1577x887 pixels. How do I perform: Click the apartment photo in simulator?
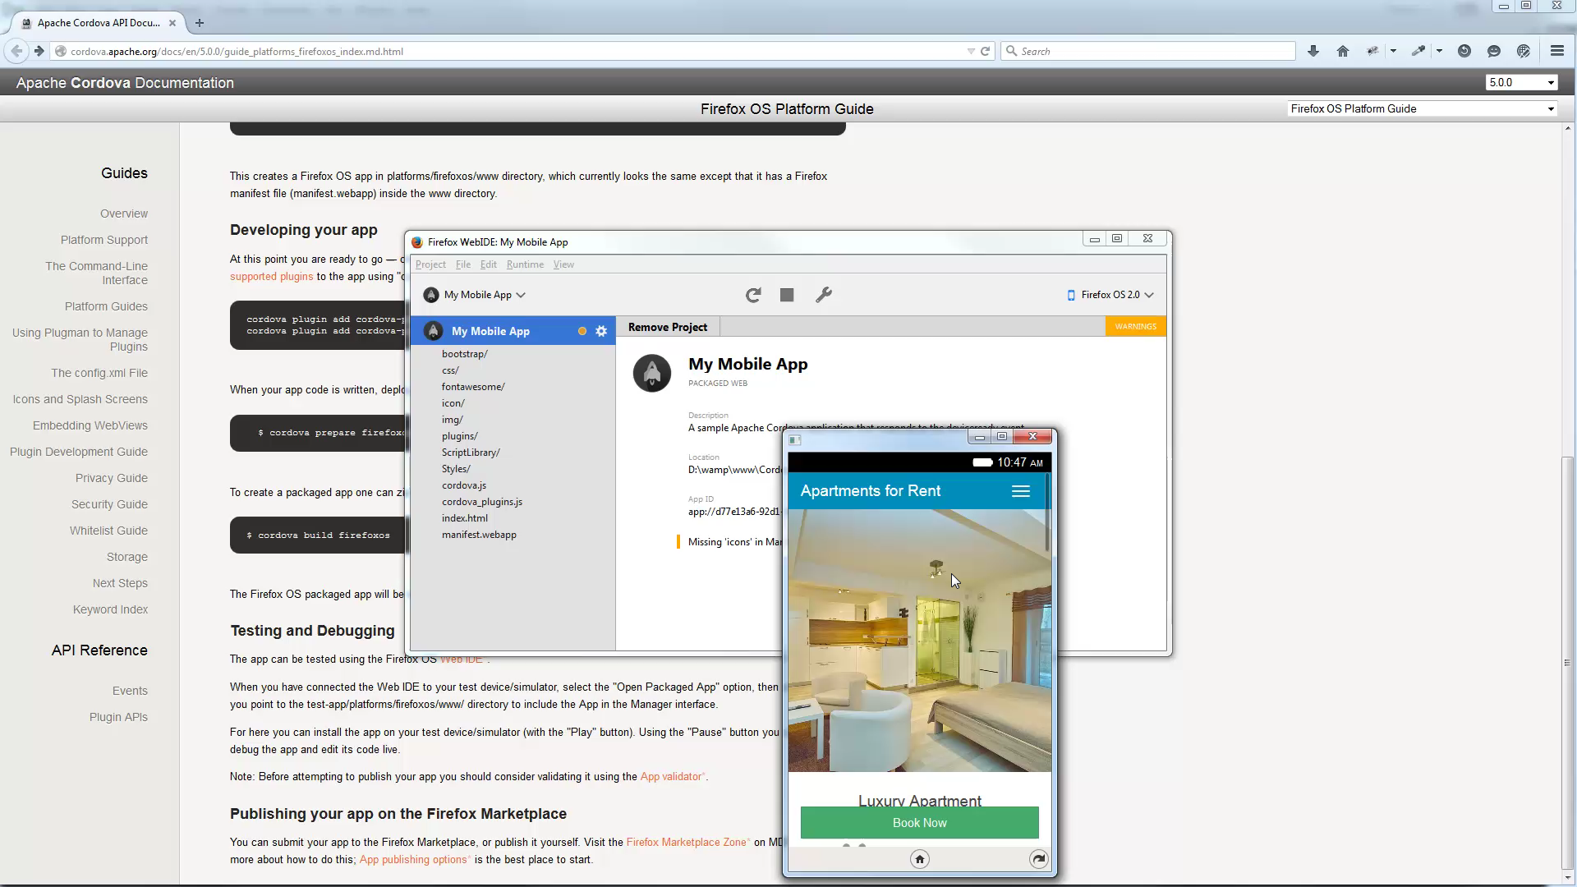pos(919,641)
